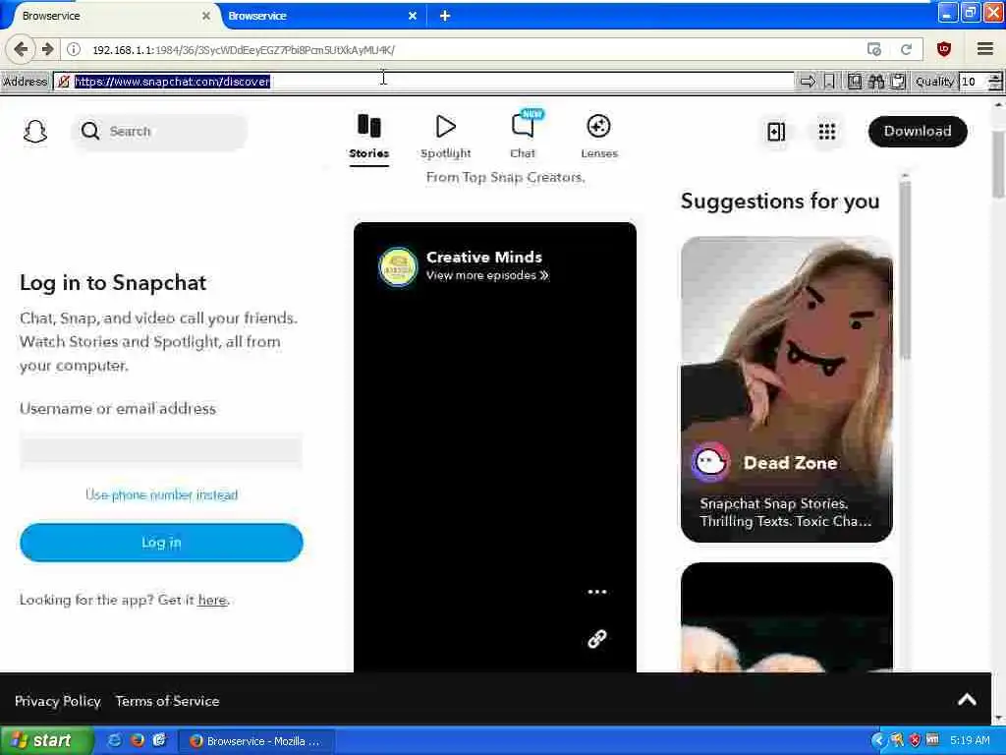The height and width of the screenshot is (755, 1006).
Task: Click the 'Log in to Snapchat' heading
Action: click(113, 282)
